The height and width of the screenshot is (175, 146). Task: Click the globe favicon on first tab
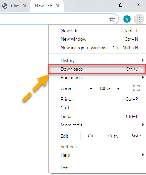5,6
